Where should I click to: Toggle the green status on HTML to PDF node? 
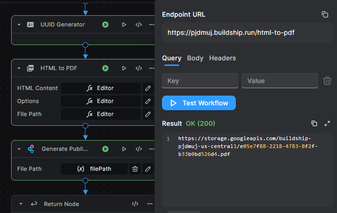tap(105, 68)
